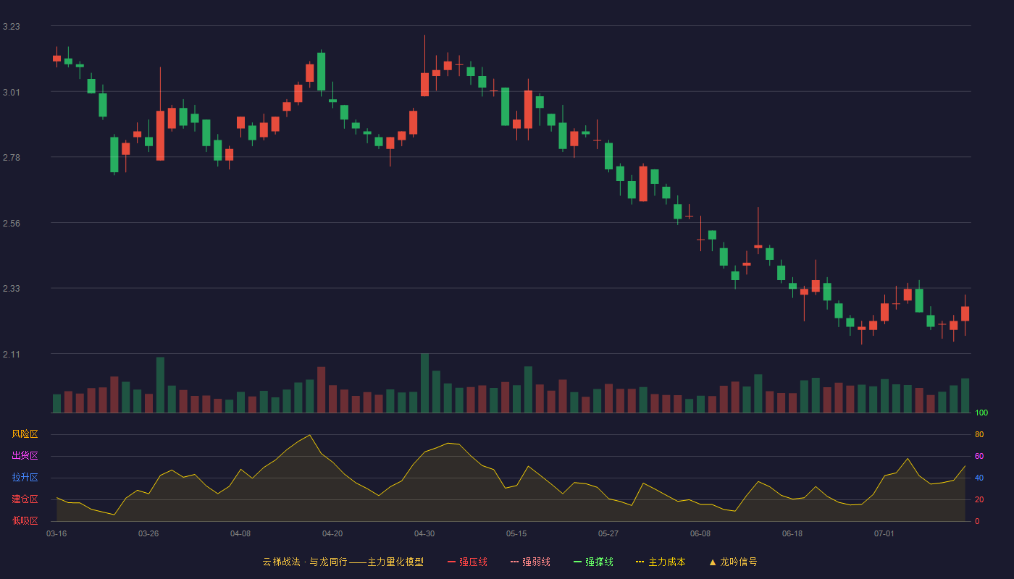The width and height of the screenshot is (1014, 579).
Task: Click the 04-20 date axis label
Action: point(332,533)
